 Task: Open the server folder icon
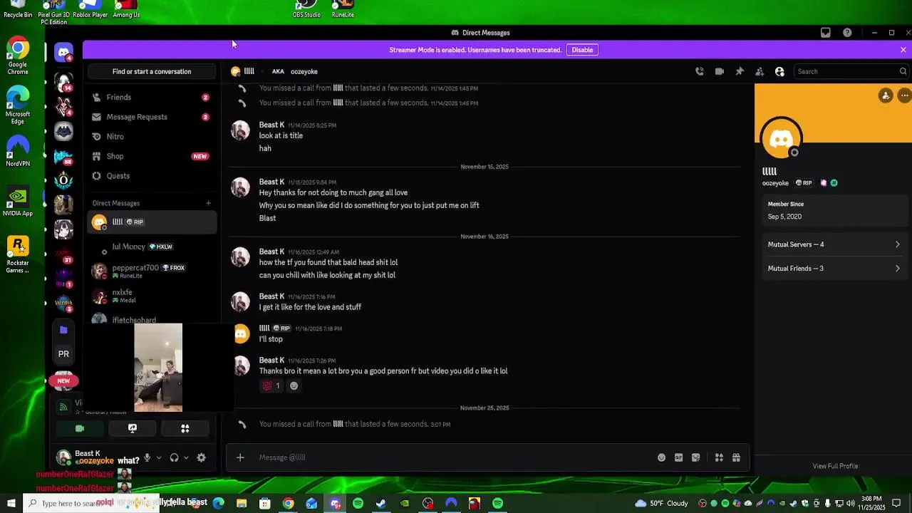(x=63, y=330)
